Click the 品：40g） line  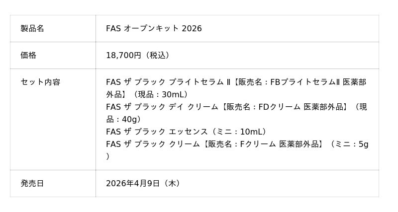point(124,119)
